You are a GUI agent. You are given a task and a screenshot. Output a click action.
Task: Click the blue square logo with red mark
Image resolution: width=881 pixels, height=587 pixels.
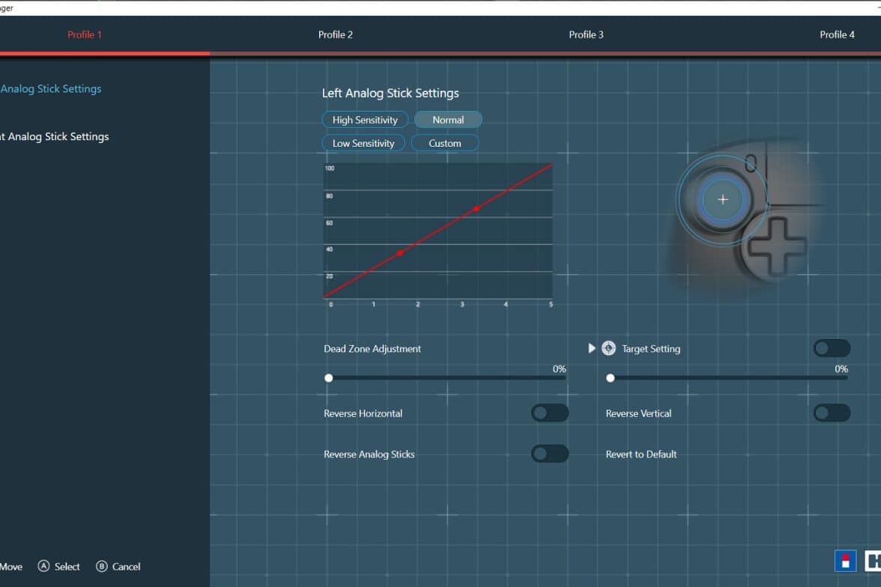[845, 561]
